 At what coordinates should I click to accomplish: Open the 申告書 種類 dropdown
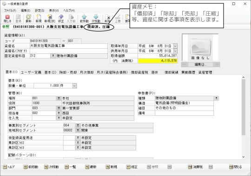tap(216, 98)
